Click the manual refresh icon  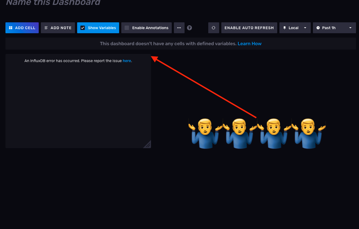tap(214, 28)
